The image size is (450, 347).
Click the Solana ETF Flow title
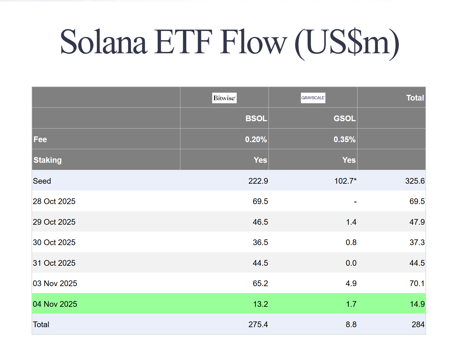point(230,42)
